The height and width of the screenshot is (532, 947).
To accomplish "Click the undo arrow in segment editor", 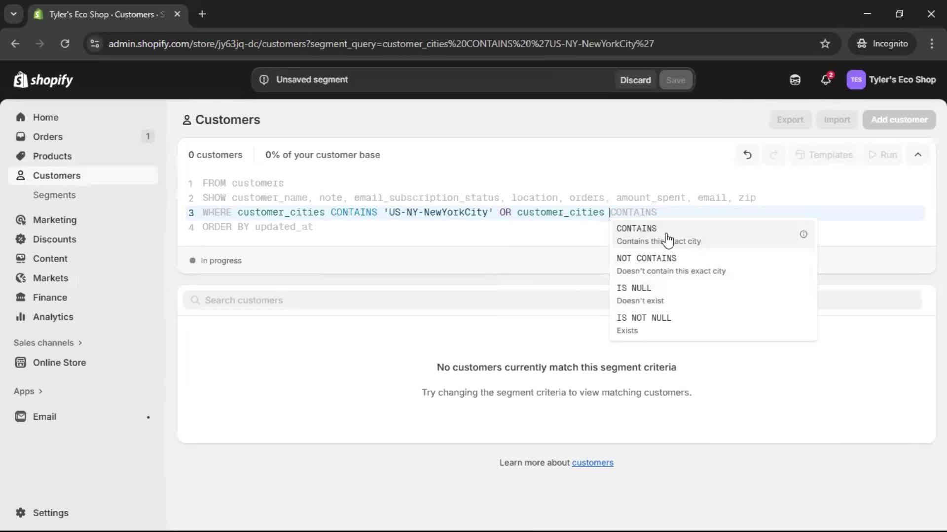I will pos(747,154).
